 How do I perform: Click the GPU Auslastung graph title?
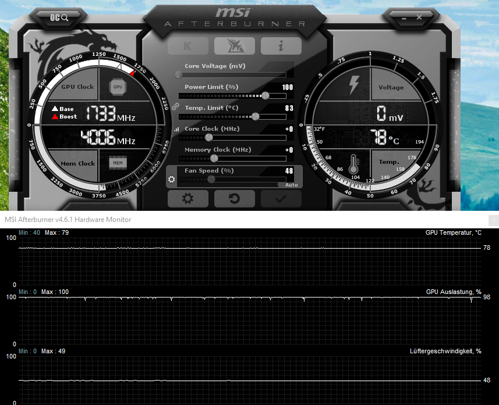(x=454, y=292)
